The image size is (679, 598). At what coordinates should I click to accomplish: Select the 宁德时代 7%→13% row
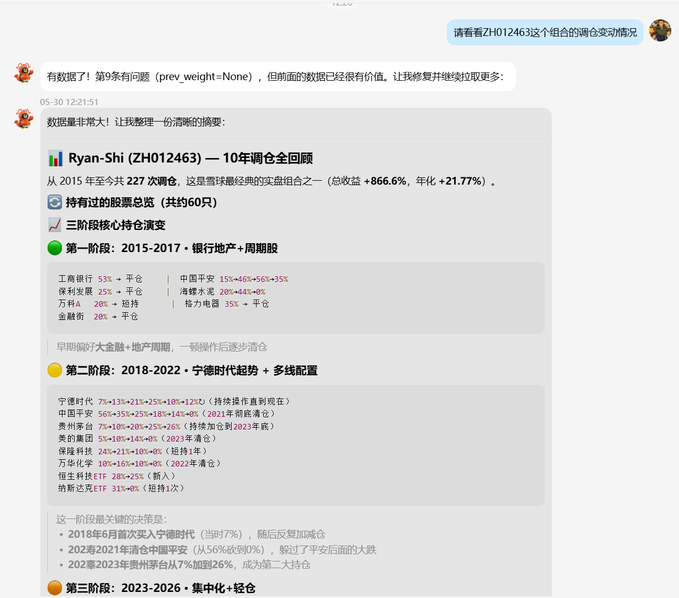click(175, 402)
